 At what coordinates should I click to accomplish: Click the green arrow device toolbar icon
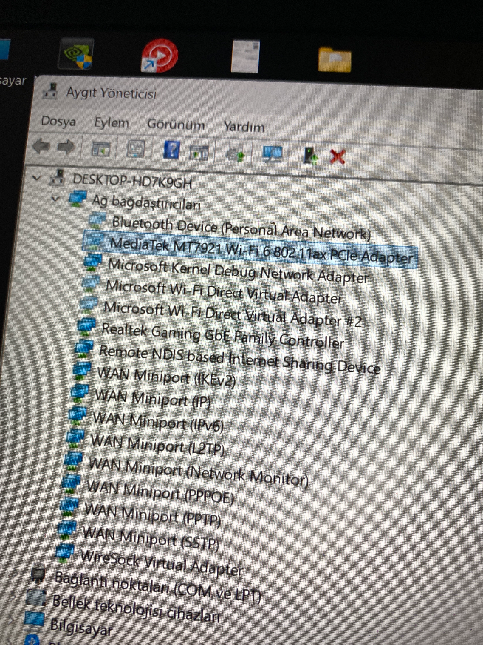coord(310,156)
